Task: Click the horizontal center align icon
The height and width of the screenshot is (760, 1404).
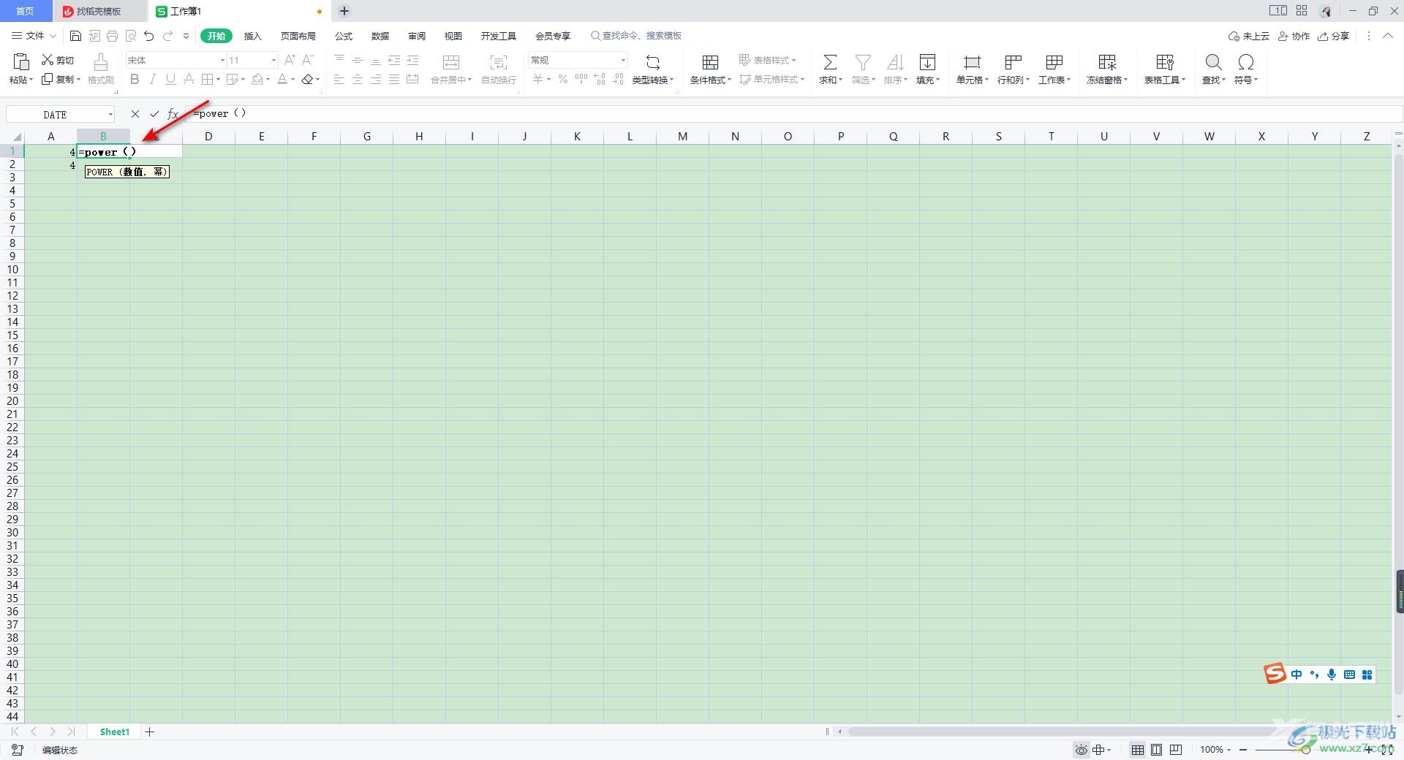Action: 358,79
